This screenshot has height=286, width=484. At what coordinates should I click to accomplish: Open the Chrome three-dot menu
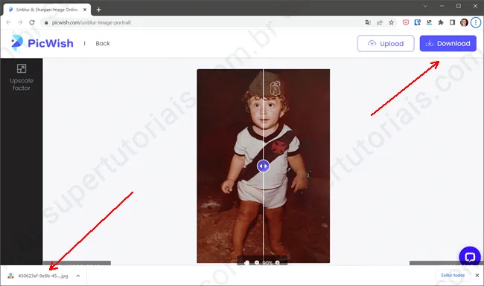(x=476, y=22)
